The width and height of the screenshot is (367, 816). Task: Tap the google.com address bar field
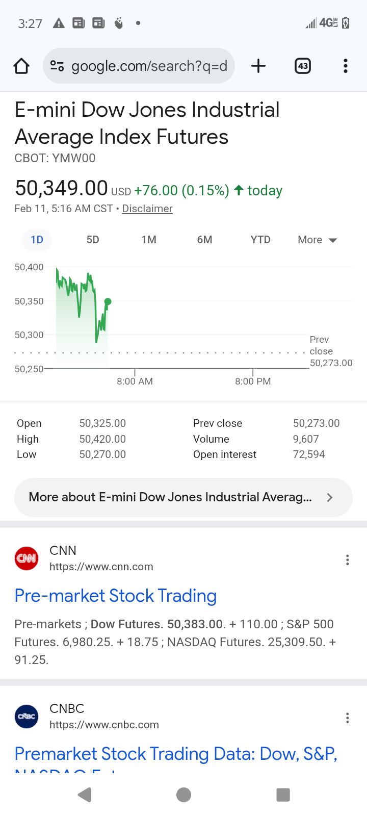[x=149, y=66]
